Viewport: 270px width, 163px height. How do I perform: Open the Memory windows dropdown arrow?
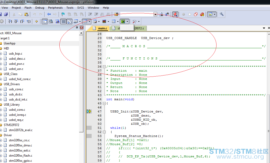[x=89, y=21]
